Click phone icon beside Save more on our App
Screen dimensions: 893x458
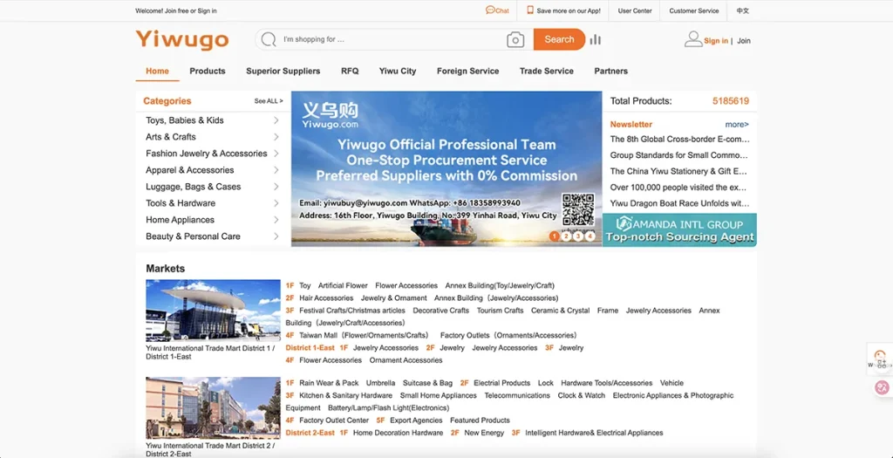[530, 10]
